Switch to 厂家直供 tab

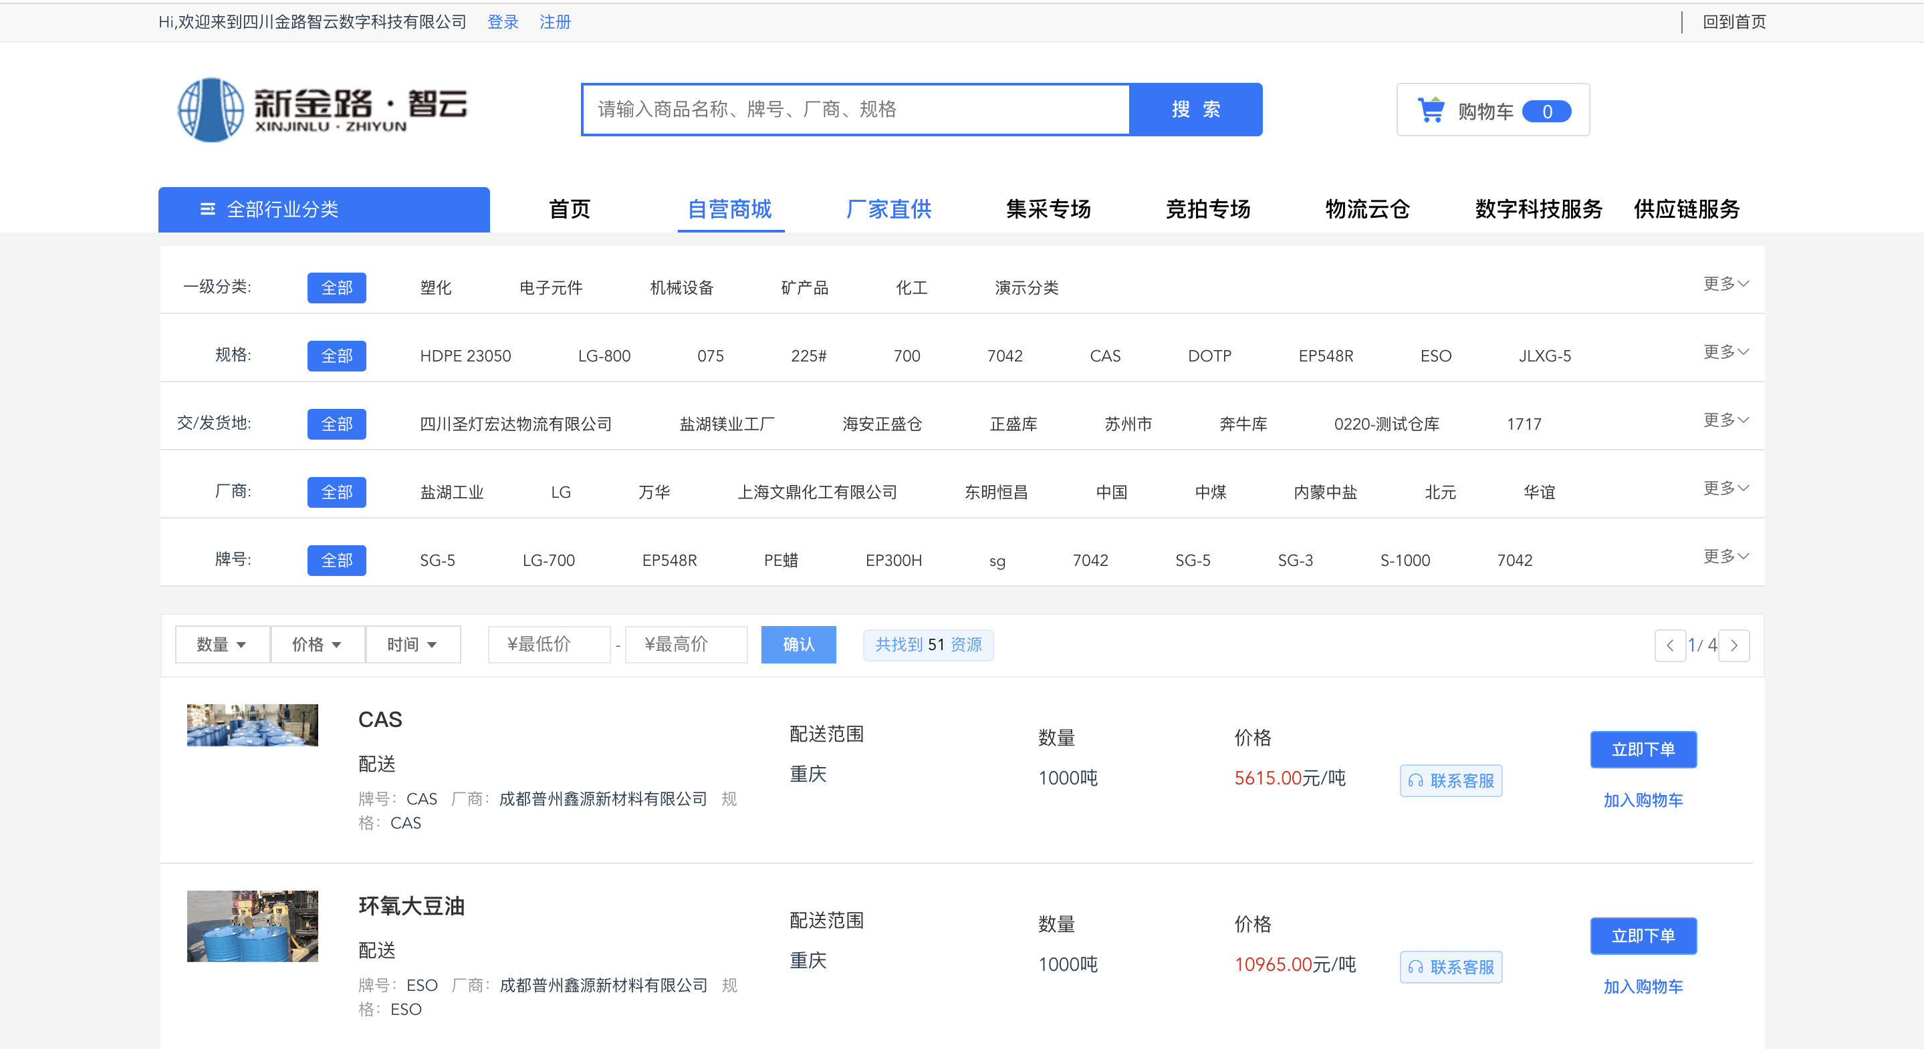coord(890,209)
